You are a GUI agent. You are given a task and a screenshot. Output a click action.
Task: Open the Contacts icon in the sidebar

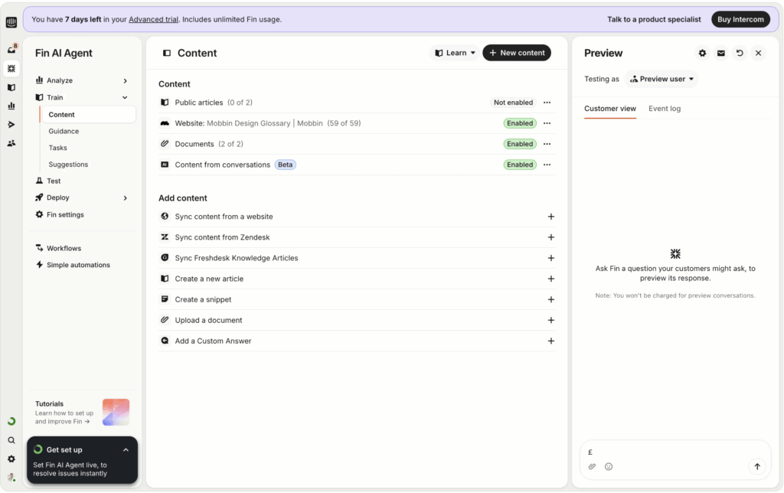click(11, 142)
